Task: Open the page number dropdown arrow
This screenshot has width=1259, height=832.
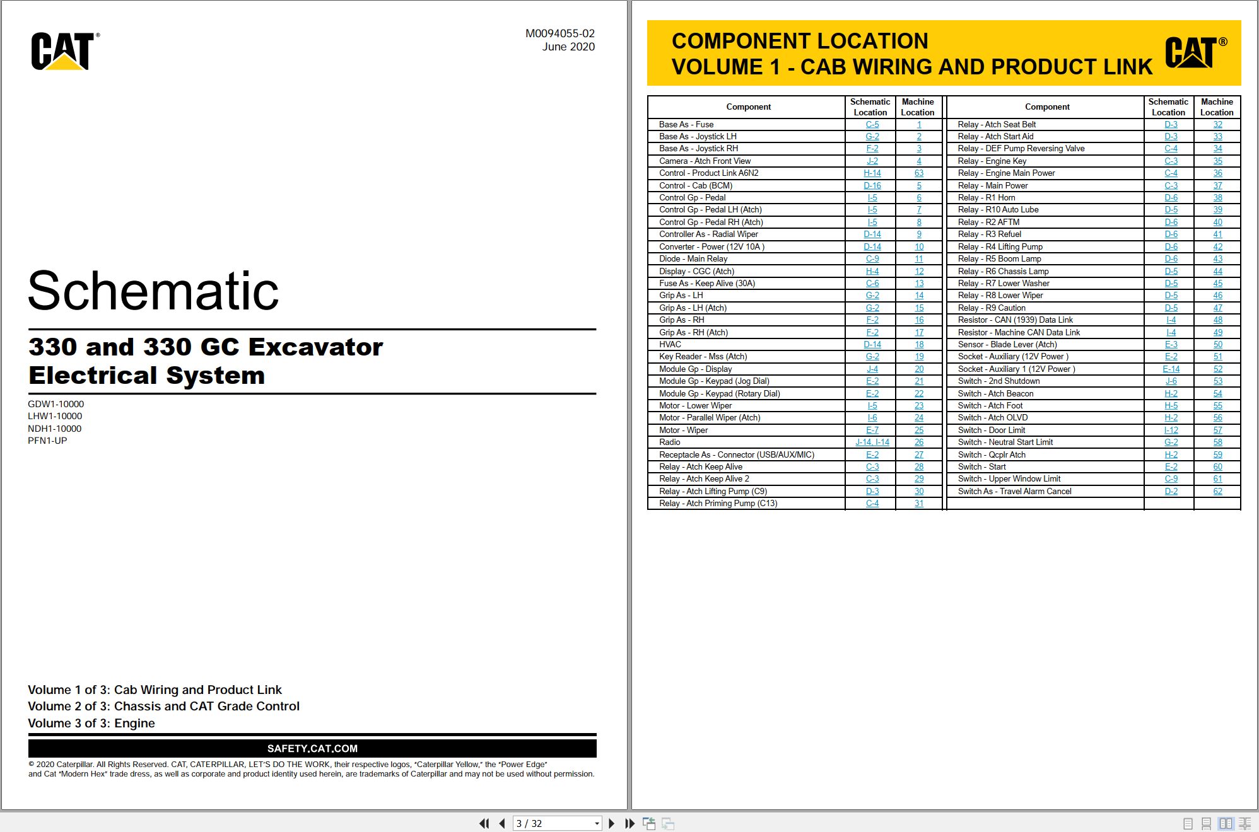Action: [597, 824]
